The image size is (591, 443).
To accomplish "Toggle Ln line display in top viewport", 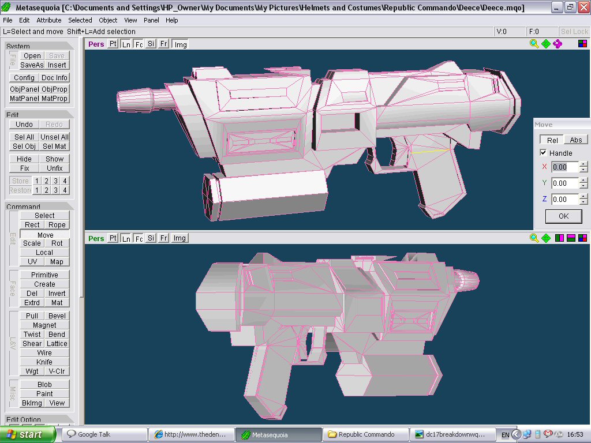I will [x=126, y=44].
